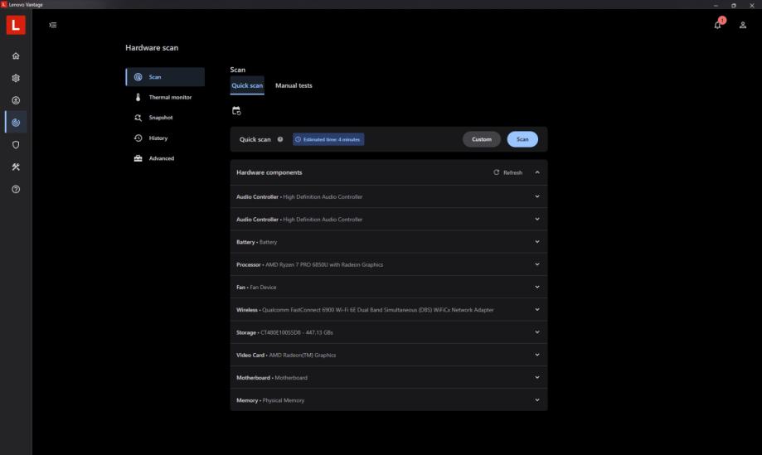762x455 pixels.
Task: Click Processor AMD Ryzen 7 PRO text
Action: pos(309,264)
